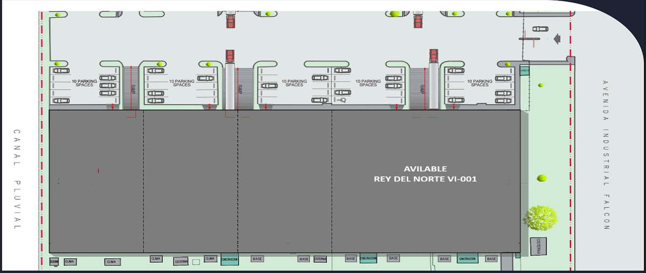Select the red truck at top right driveway
646x273 pixels.
coord(418,20)
